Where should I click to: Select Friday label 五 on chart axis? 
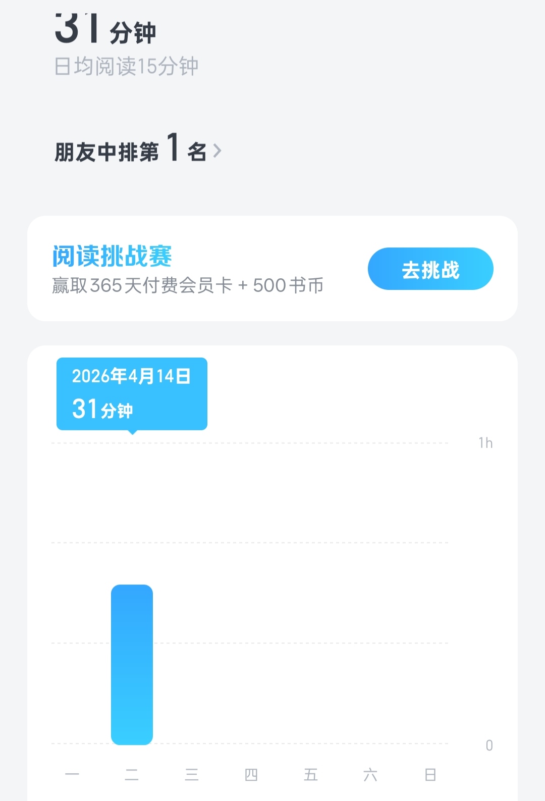[x=311, y=774]
